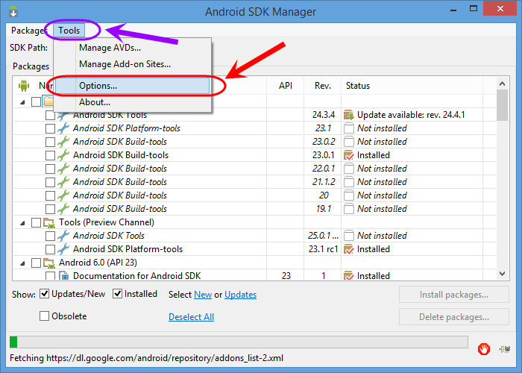522x373 pixels.
Task: Click Not installed icon for SDK Tools 25.0.1
Action: pos(348,236)
